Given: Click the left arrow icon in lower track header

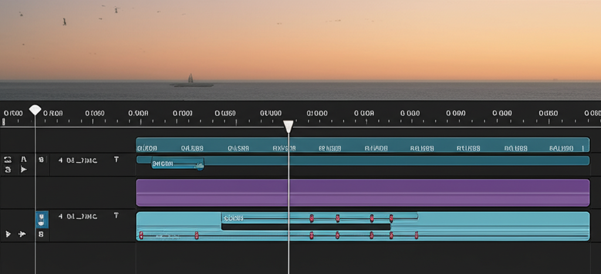Looking at the screenshot, I should point(9,234).
